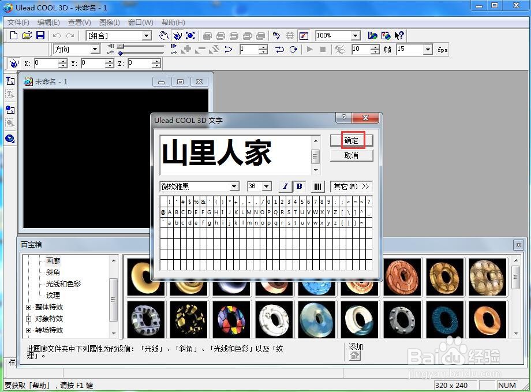Toggle italic in the text dialog
Screen dimensions: 531x392
point(285,186)
